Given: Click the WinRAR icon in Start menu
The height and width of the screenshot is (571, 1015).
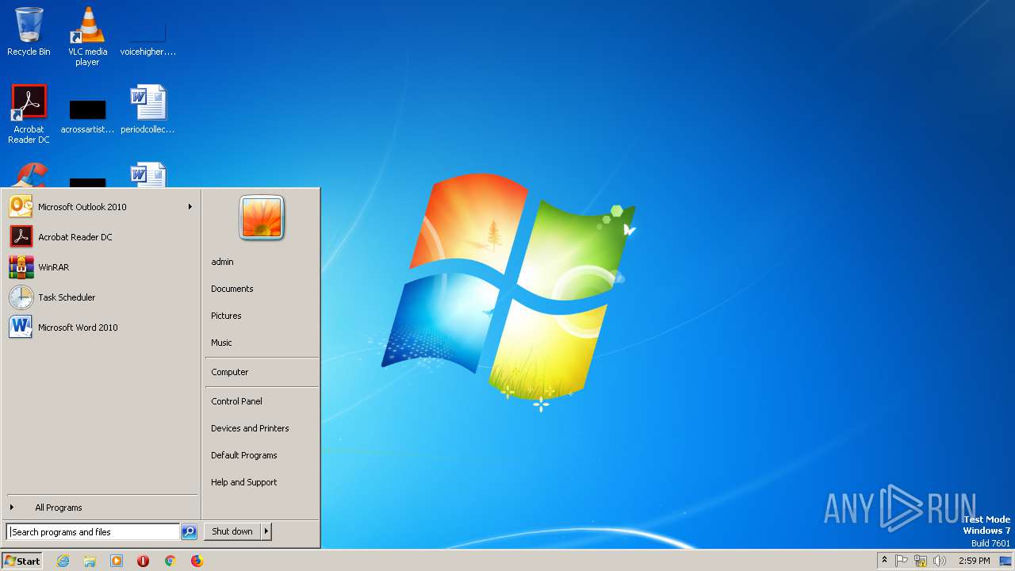Looking at the screenshot, I should (x=21, y=267).
